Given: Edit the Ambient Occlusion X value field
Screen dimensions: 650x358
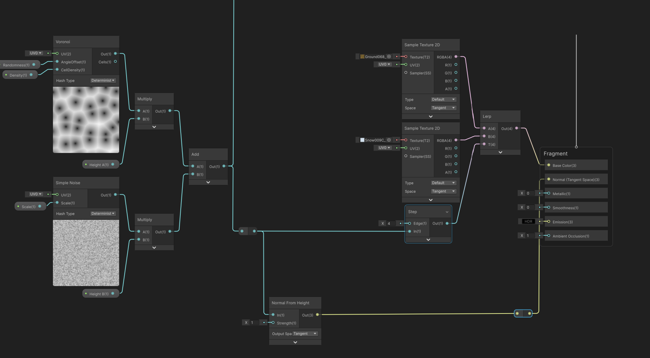Looking at the screenshot, I should 530,235.
